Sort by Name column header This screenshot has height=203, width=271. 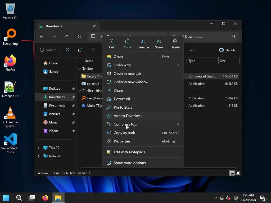(x=89, y=61)
